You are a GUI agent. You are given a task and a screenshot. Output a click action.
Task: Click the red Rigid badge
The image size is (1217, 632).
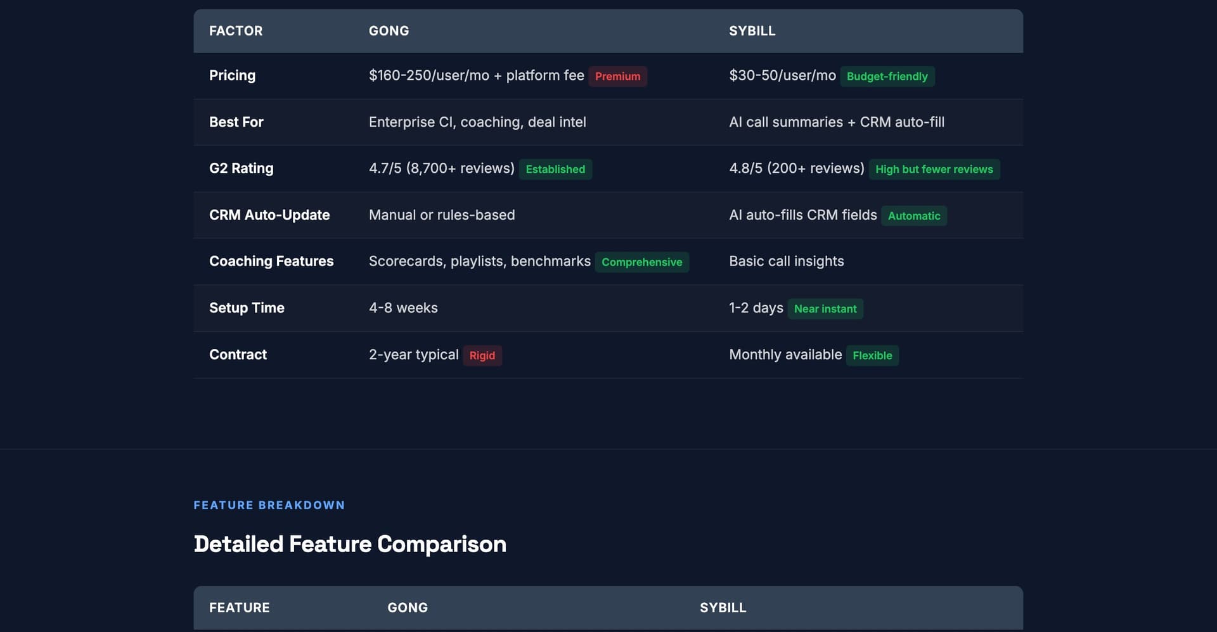(x=482, y=355)
